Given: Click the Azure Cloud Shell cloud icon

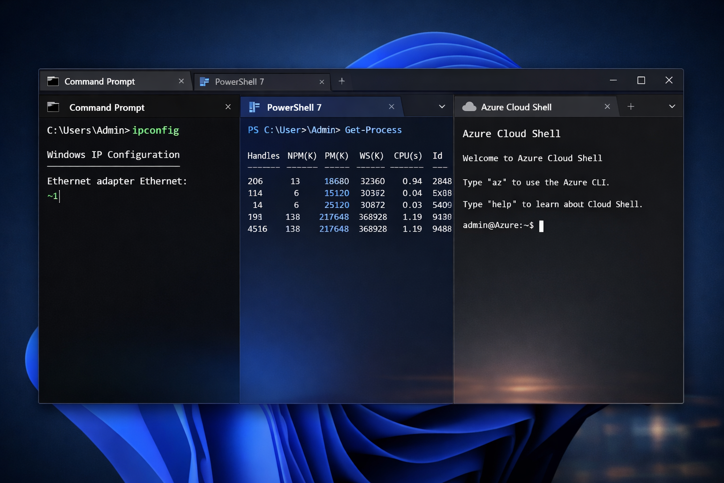Looking at the screenshot, I should click(x=469, y=107).
